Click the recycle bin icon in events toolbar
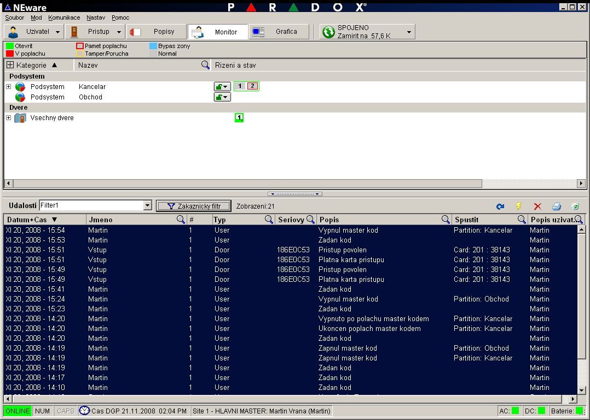The image size is (590, 420). point(575,206)
